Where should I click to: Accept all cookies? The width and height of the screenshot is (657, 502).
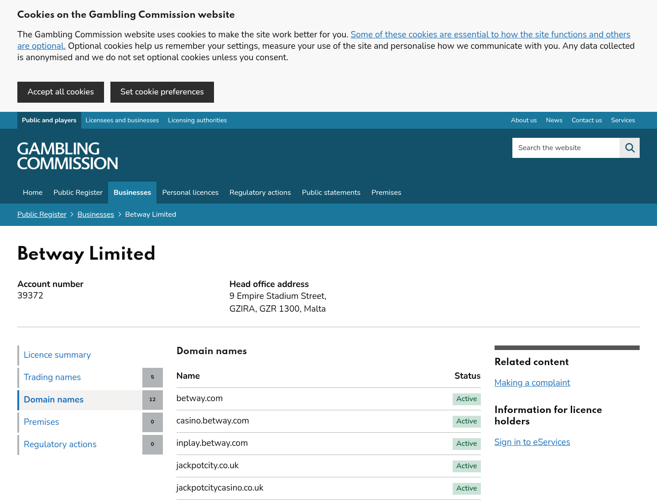(61, 92)
